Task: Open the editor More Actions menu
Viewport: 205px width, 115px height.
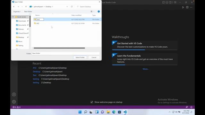Action: 191,7
